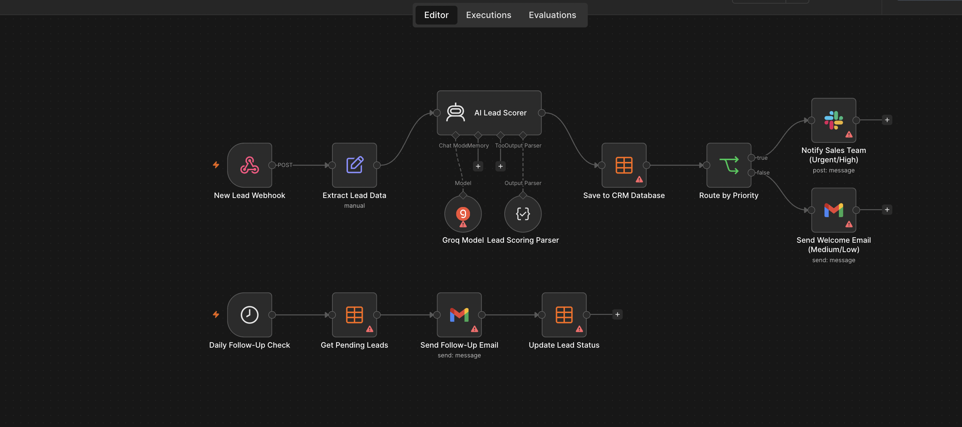The width and height of the screenshot is (962, 427).
Task: Switch to the Editor tab
Action: pos(436,15)
